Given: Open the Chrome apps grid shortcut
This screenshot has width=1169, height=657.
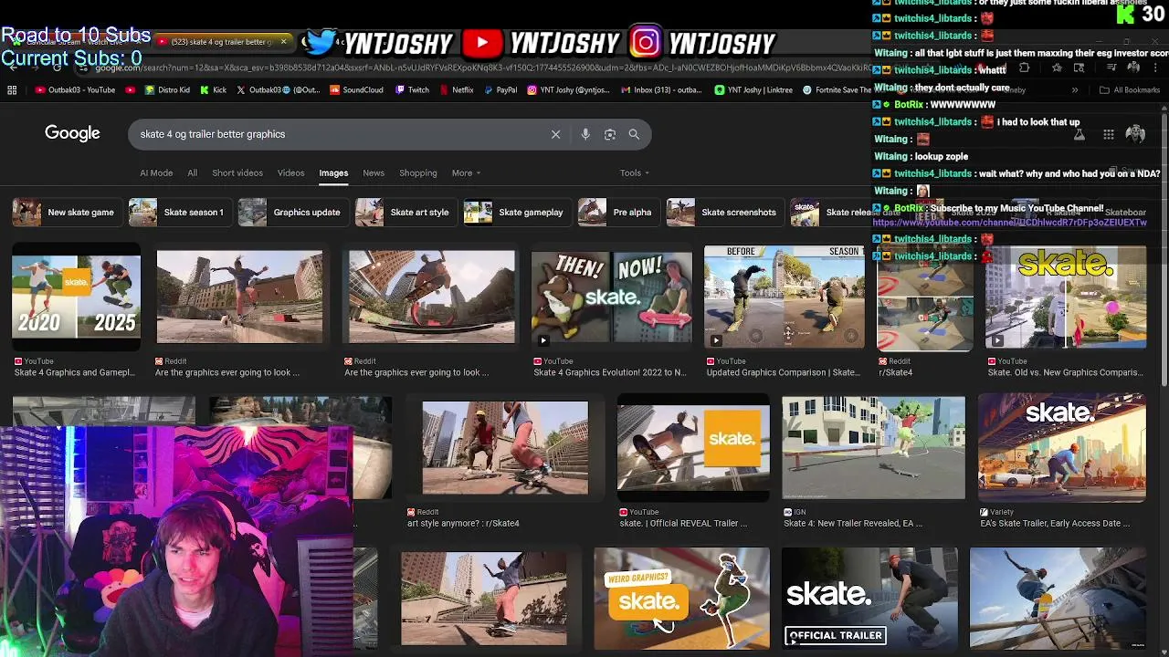Looking at the screenshot, I should tap(12, 90).
